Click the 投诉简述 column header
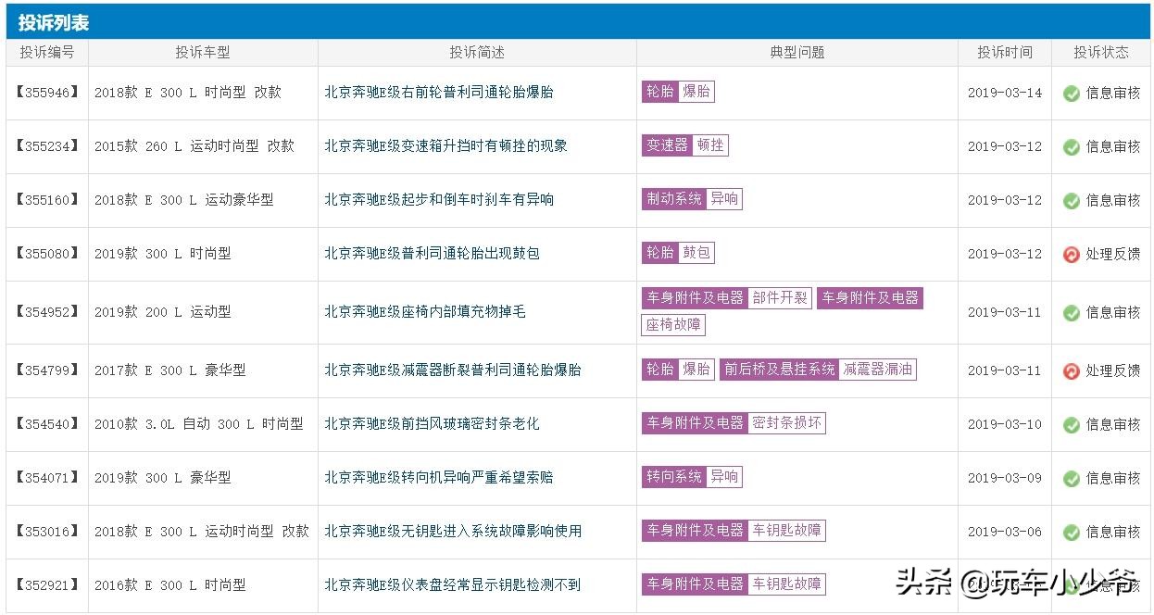This screenshot has width=1154, height=615. pos(477,53)
